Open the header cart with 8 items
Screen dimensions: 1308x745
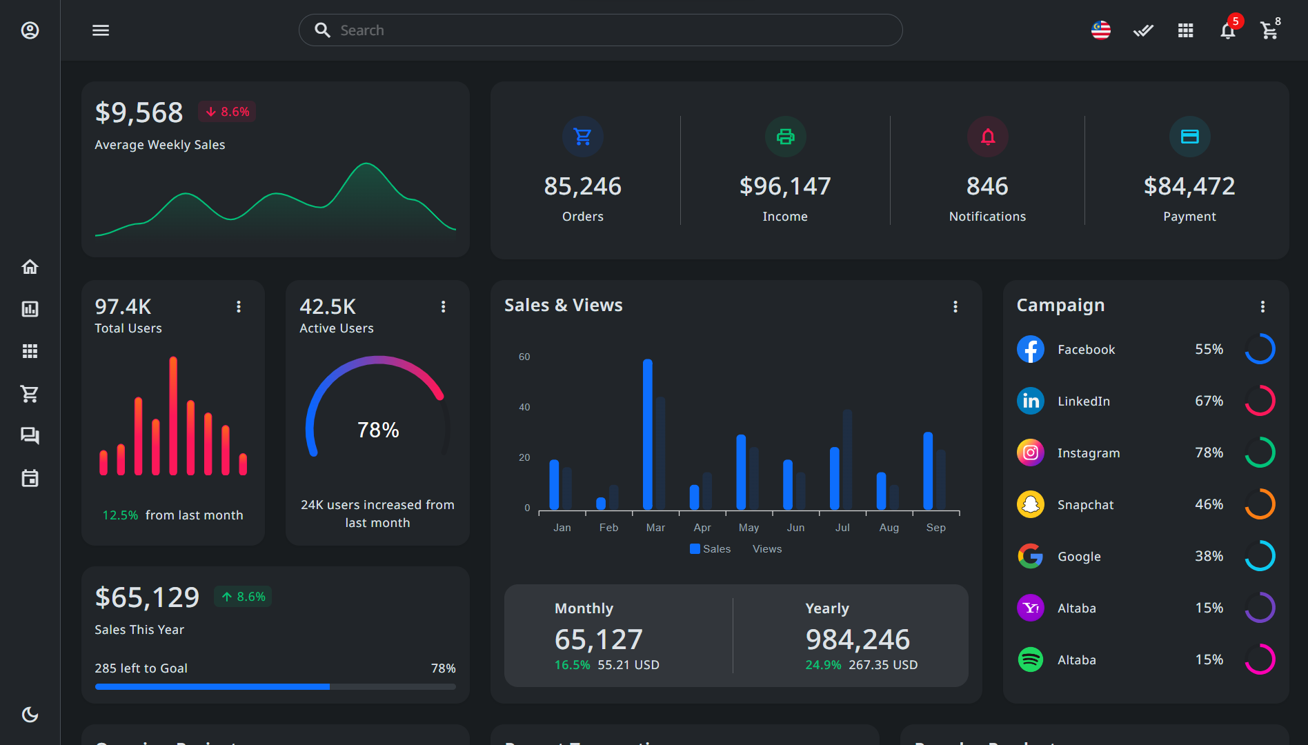(1269, 30)
